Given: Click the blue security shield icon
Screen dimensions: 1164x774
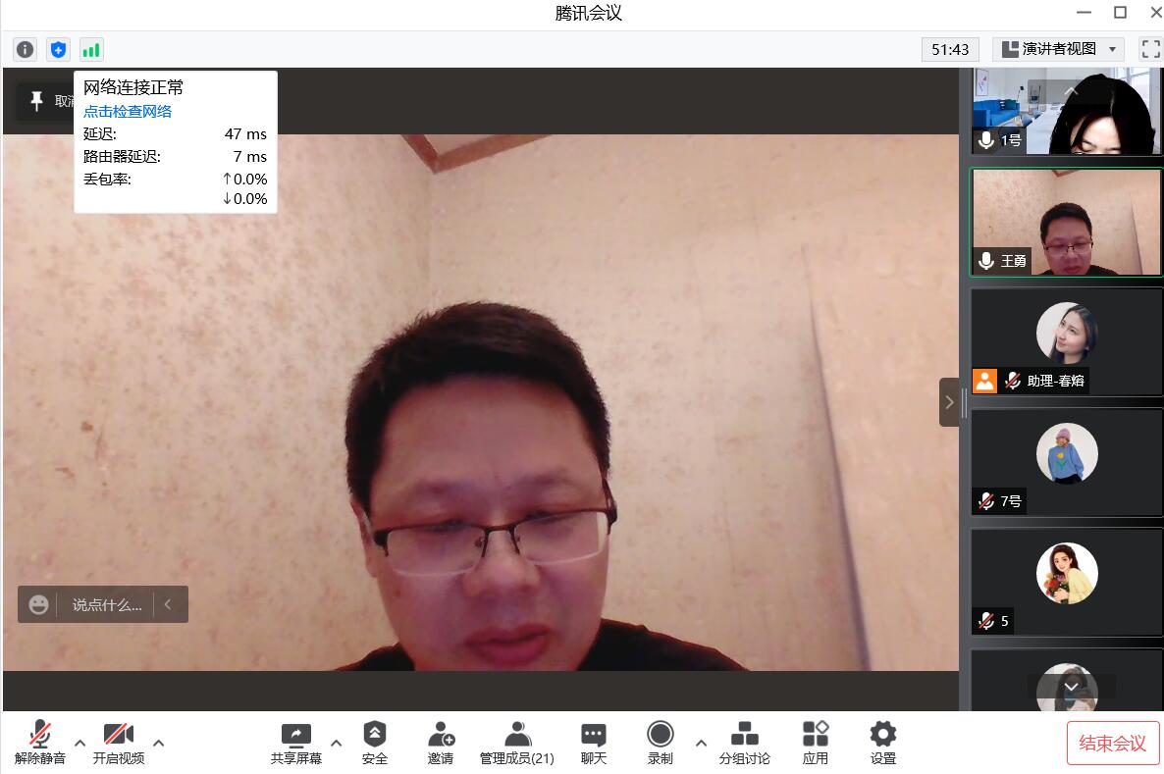Looking at the screenshot, I should coord(59,49).
